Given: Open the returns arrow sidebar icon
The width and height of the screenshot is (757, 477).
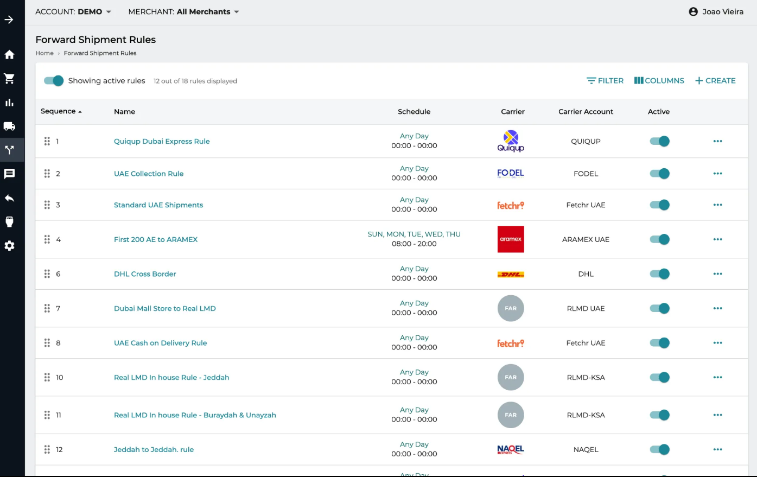Looking at the screenshot, I should [x=9, y=198].
